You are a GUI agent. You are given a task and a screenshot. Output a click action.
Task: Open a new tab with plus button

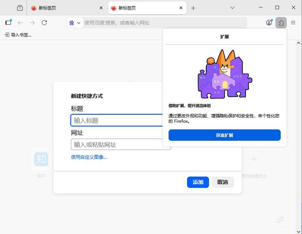[x=193, y=8]
